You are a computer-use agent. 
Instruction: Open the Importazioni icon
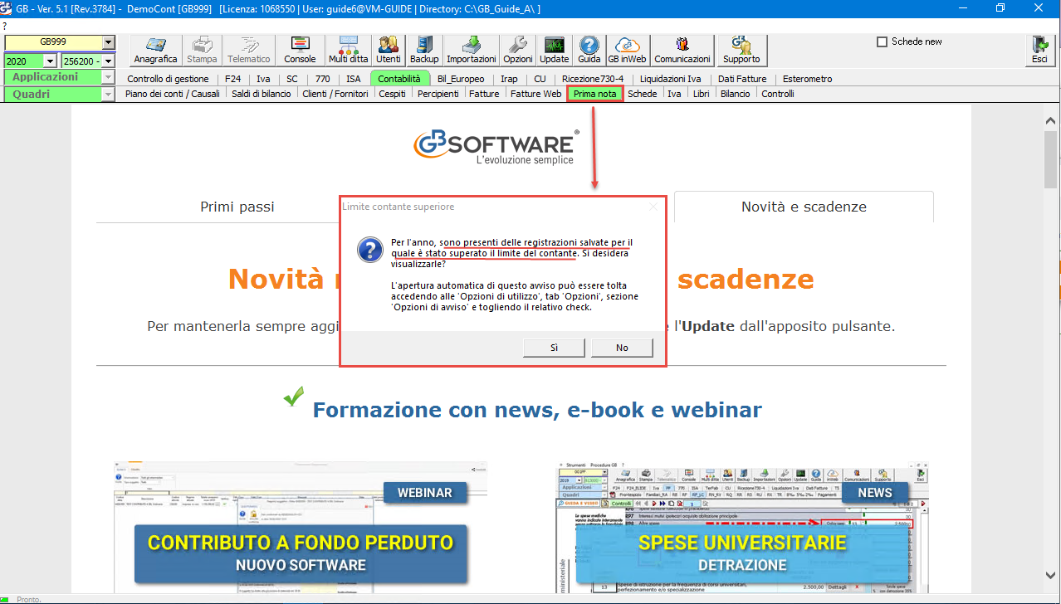click(471, 50)
